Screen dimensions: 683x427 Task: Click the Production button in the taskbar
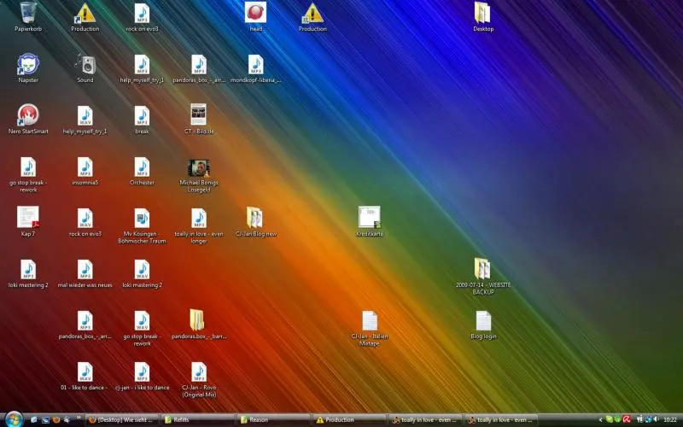pyautogui.click(x=346, y=419)
